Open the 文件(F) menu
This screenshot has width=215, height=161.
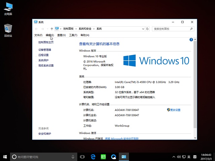tap(38, 35)
